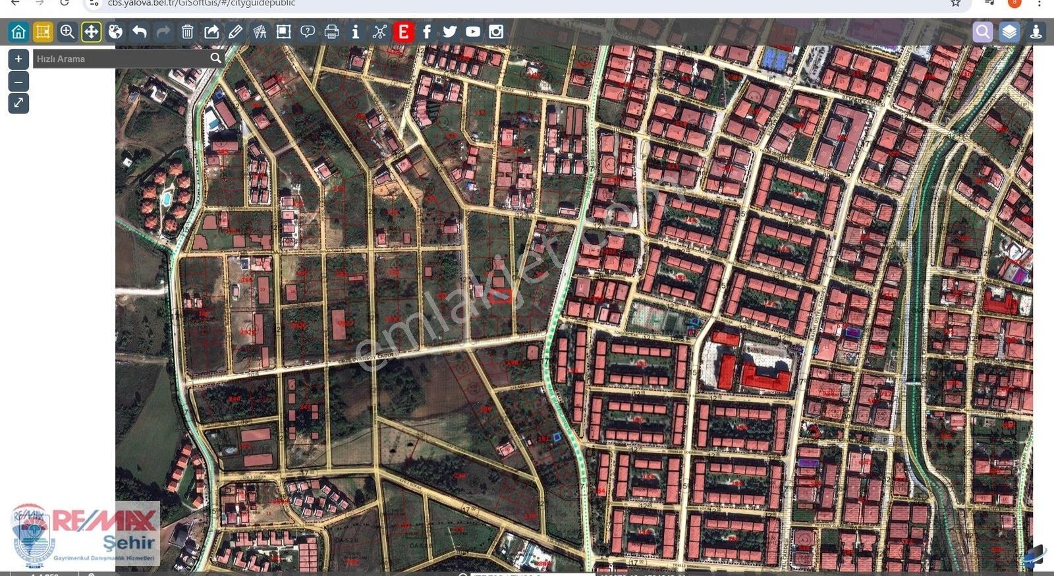Open the measurement tool with ruler and compass
Image resolution: width=1054 pixels, height=576 pixels.
pos(260,32)
